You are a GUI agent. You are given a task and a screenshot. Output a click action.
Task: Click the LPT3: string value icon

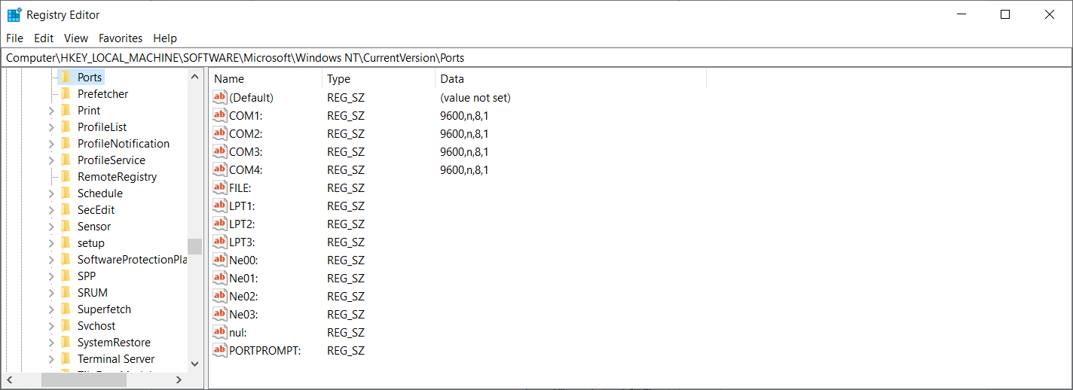tap(220, 242)
